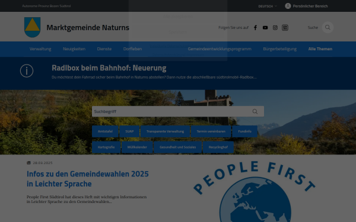Open the YouTube channel icon
356x222 pixels.
[x=265, y=28]
